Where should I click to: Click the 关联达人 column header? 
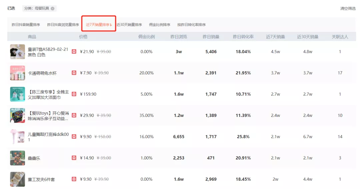340,37
